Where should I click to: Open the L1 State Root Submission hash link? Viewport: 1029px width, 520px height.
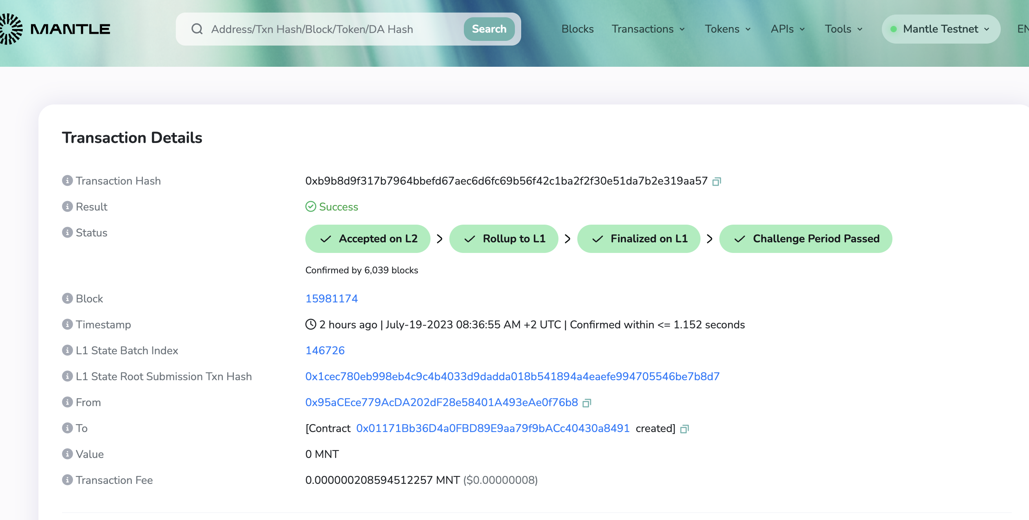pos(512,376)
